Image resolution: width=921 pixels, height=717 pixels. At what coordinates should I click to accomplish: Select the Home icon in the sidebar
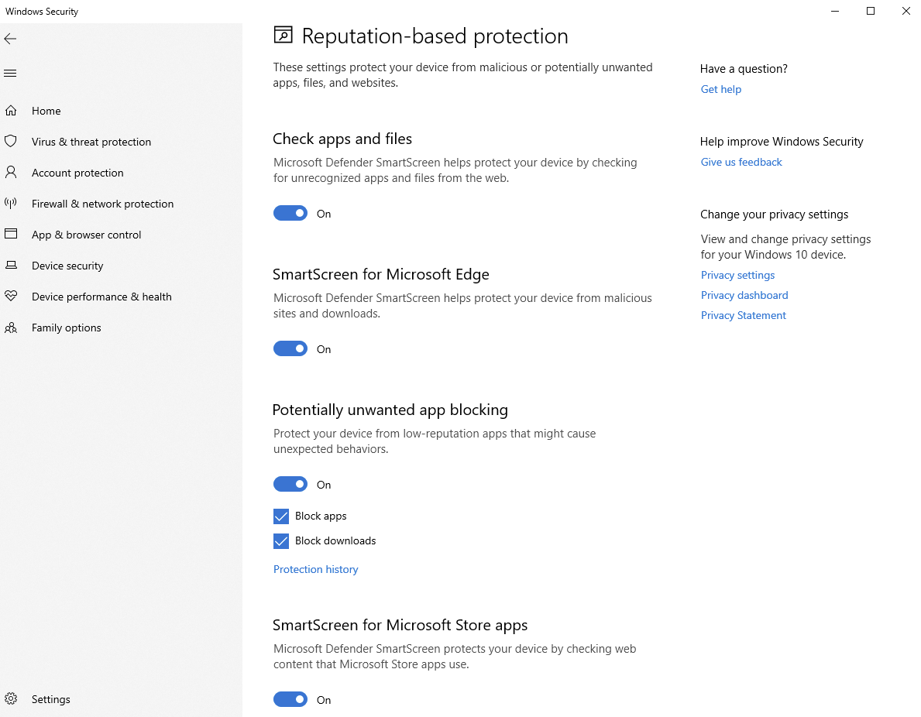pyautogui.click(x=12, y=110)
